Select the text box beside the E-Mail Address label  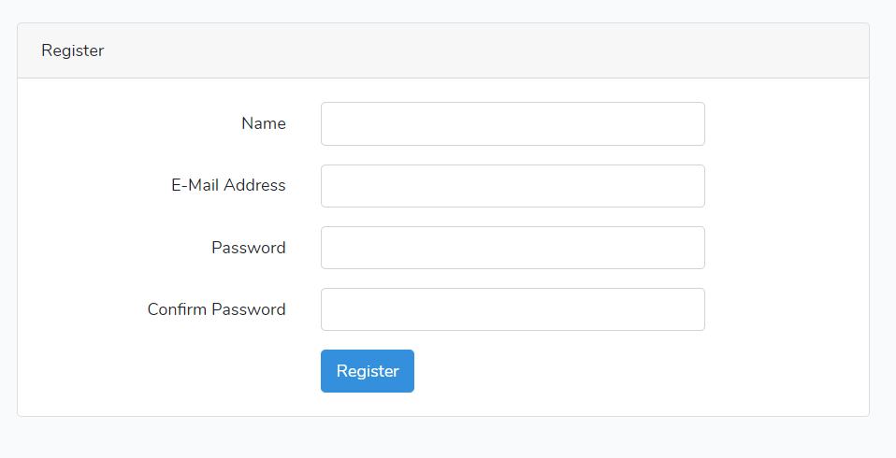pyautogui.click(x=513, y=186)
